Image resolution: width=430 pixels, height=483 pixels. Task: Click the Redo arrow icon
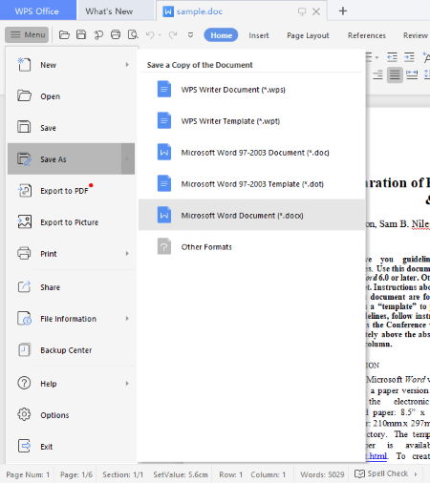coord(173,34)
